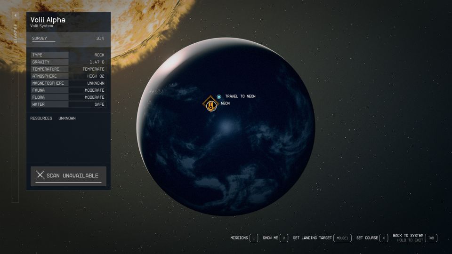The height and width of the screenshot is (254, 452).
Task: Click the Set Course label text
Action: (367, 238)
